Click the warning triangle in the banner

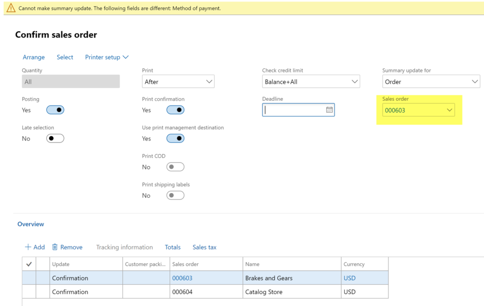11,8
